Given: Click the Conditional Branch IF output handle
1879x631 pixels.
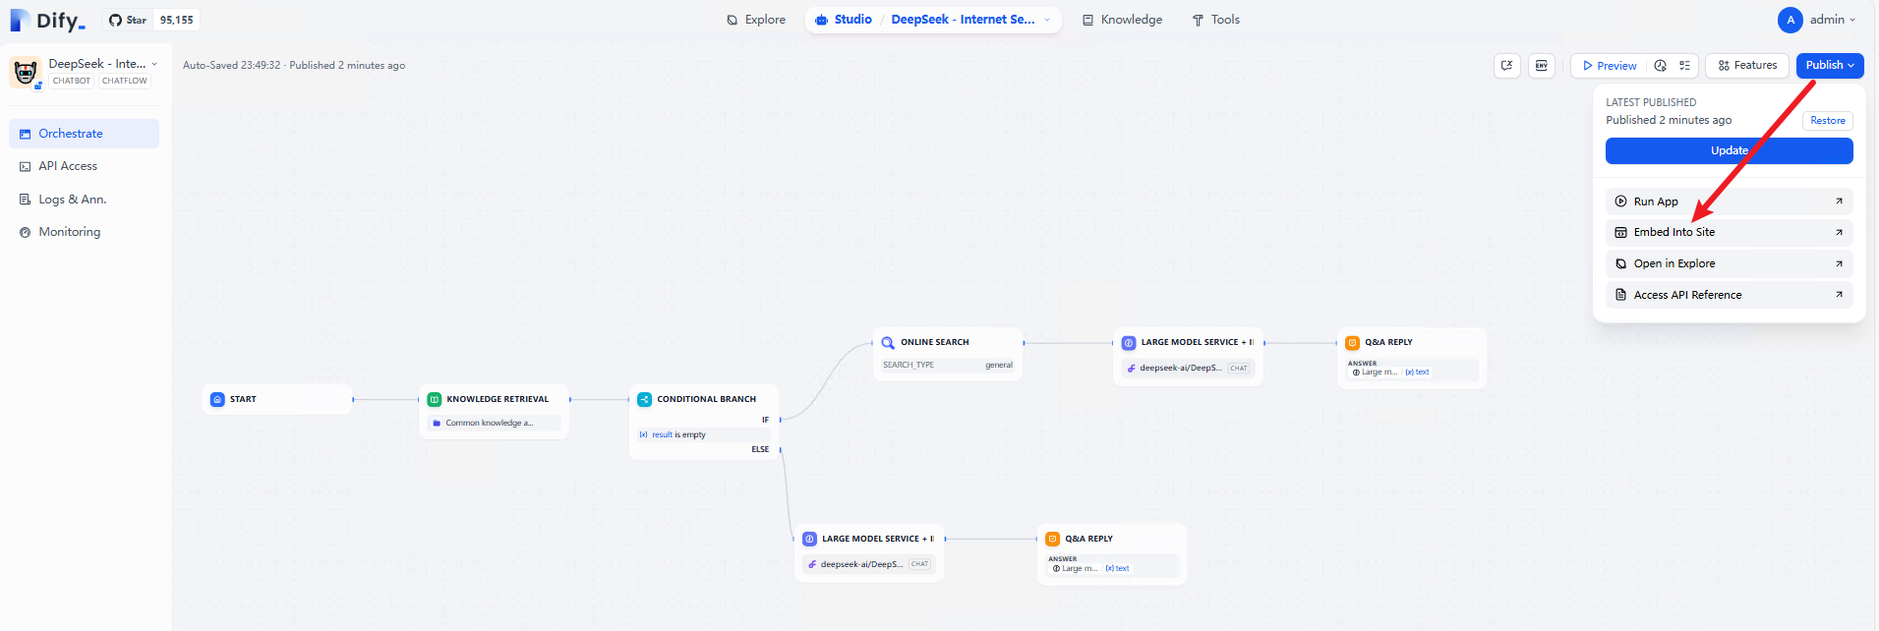Looking at the screenshot, I should coord(781,420).
